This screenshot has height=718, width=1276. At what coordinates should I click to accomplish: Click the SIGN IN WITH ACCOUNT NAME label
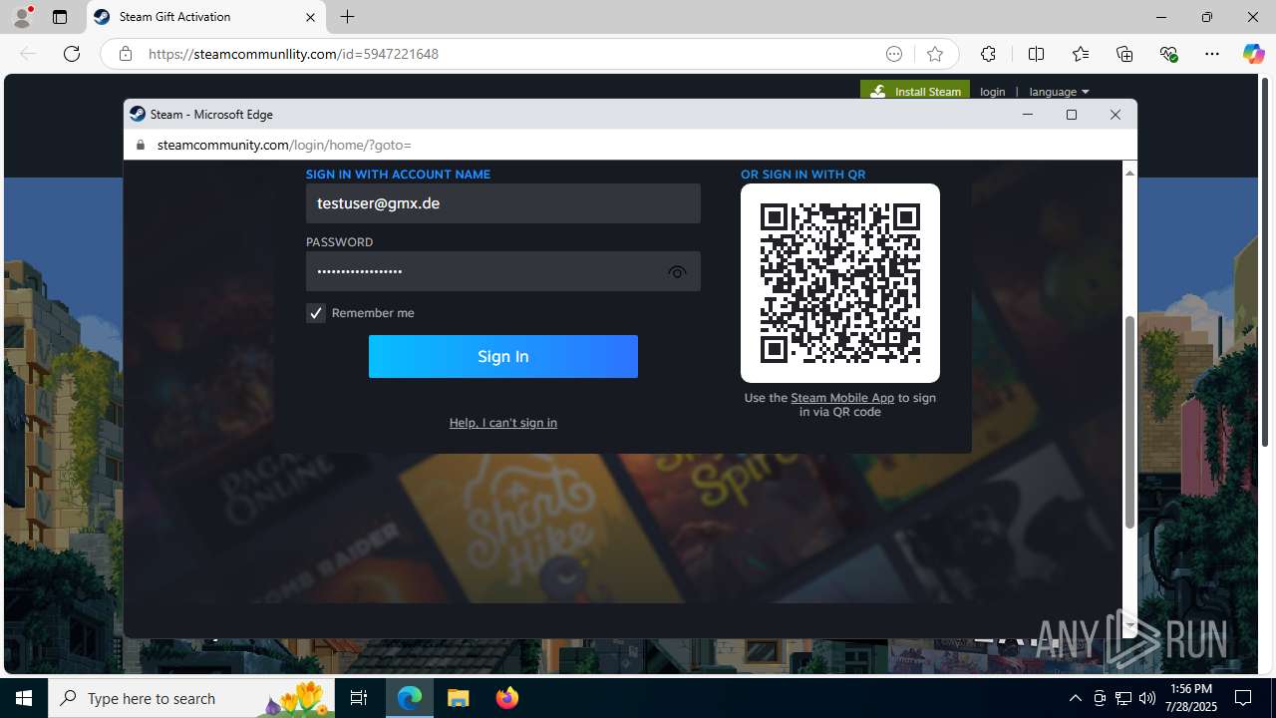[x=398, y=175]
